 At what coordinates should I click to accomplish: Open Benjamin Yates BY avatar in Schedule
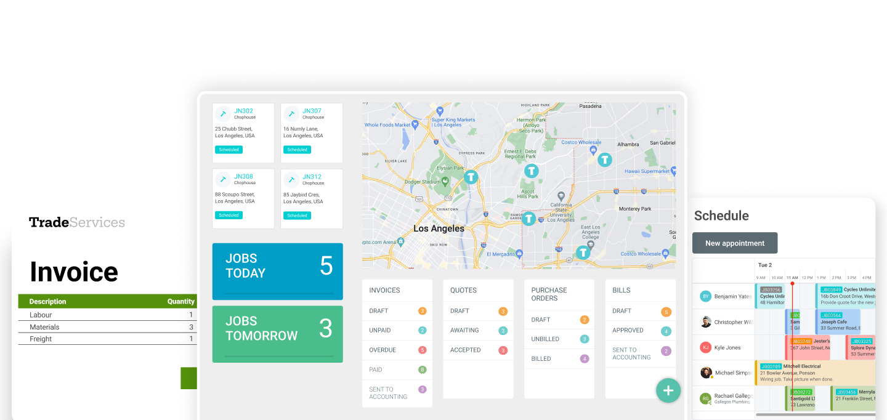(x=705, y=296)
